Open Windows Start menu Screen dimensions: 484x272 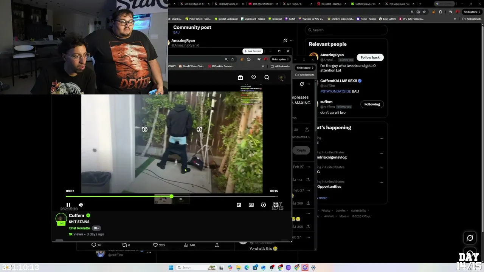(x=171, y=267)
